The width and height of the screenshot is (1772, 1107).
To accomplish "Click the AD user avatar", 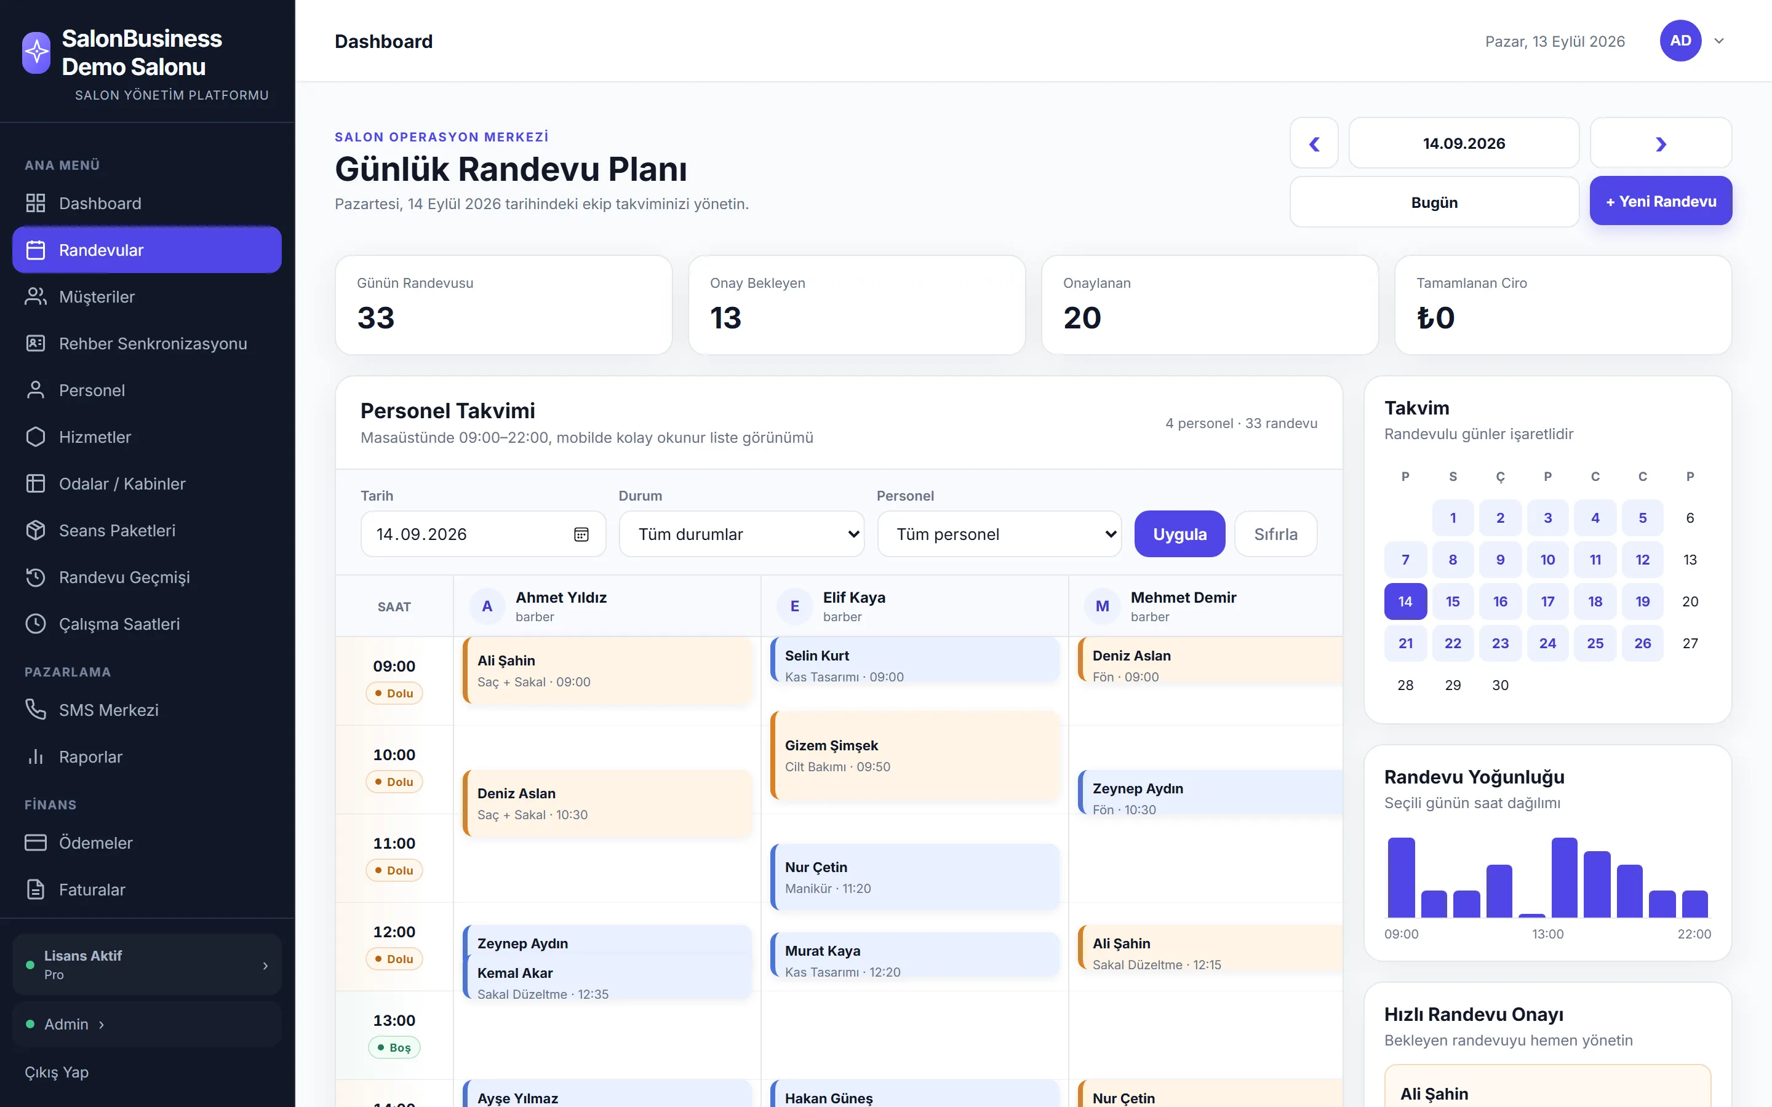I will tap(1680, 41).
